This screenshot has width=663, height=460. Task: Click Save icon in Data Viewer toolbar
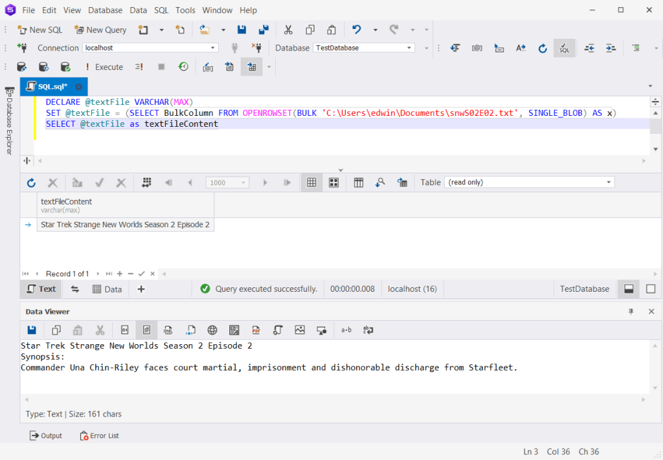pos(32,330)
